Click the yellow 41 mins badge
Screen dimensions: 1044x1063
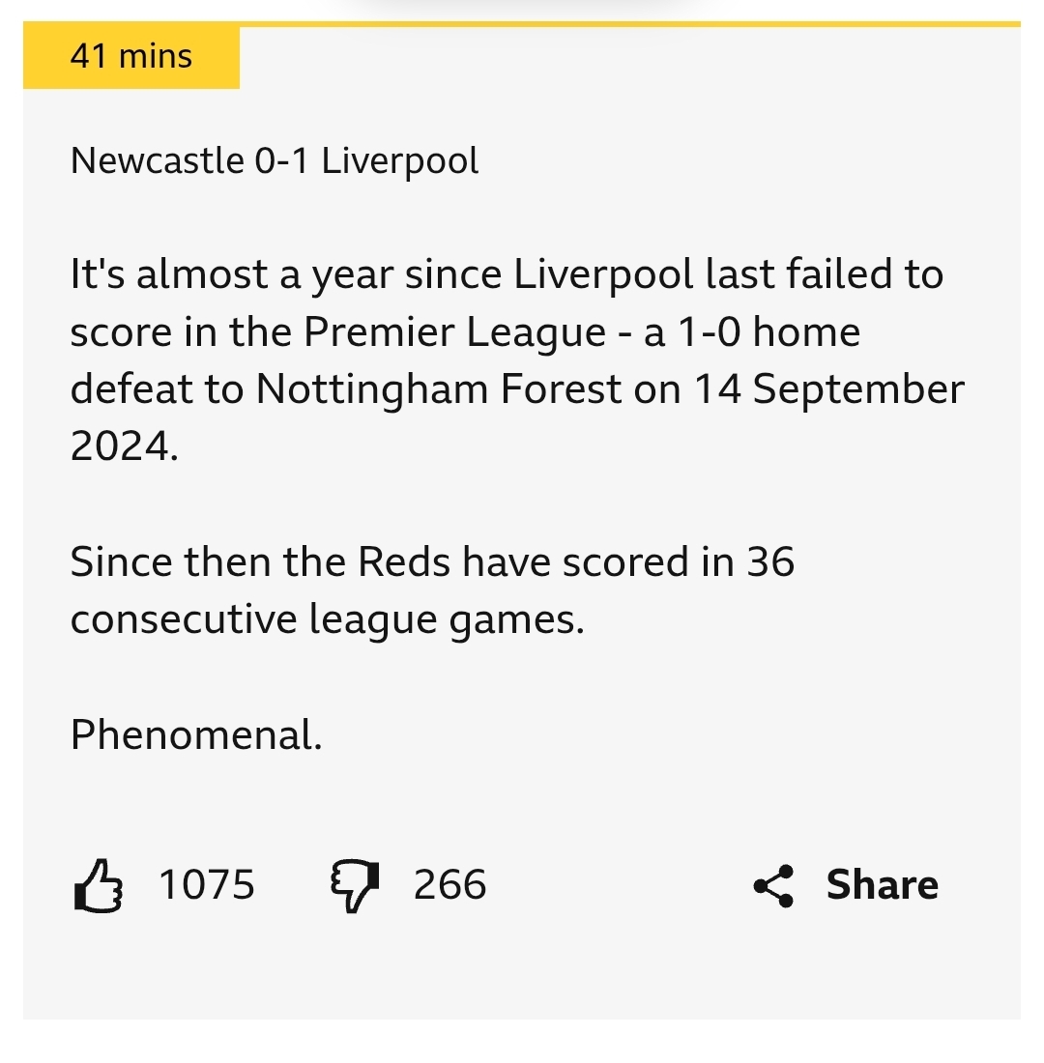point(131,57)
